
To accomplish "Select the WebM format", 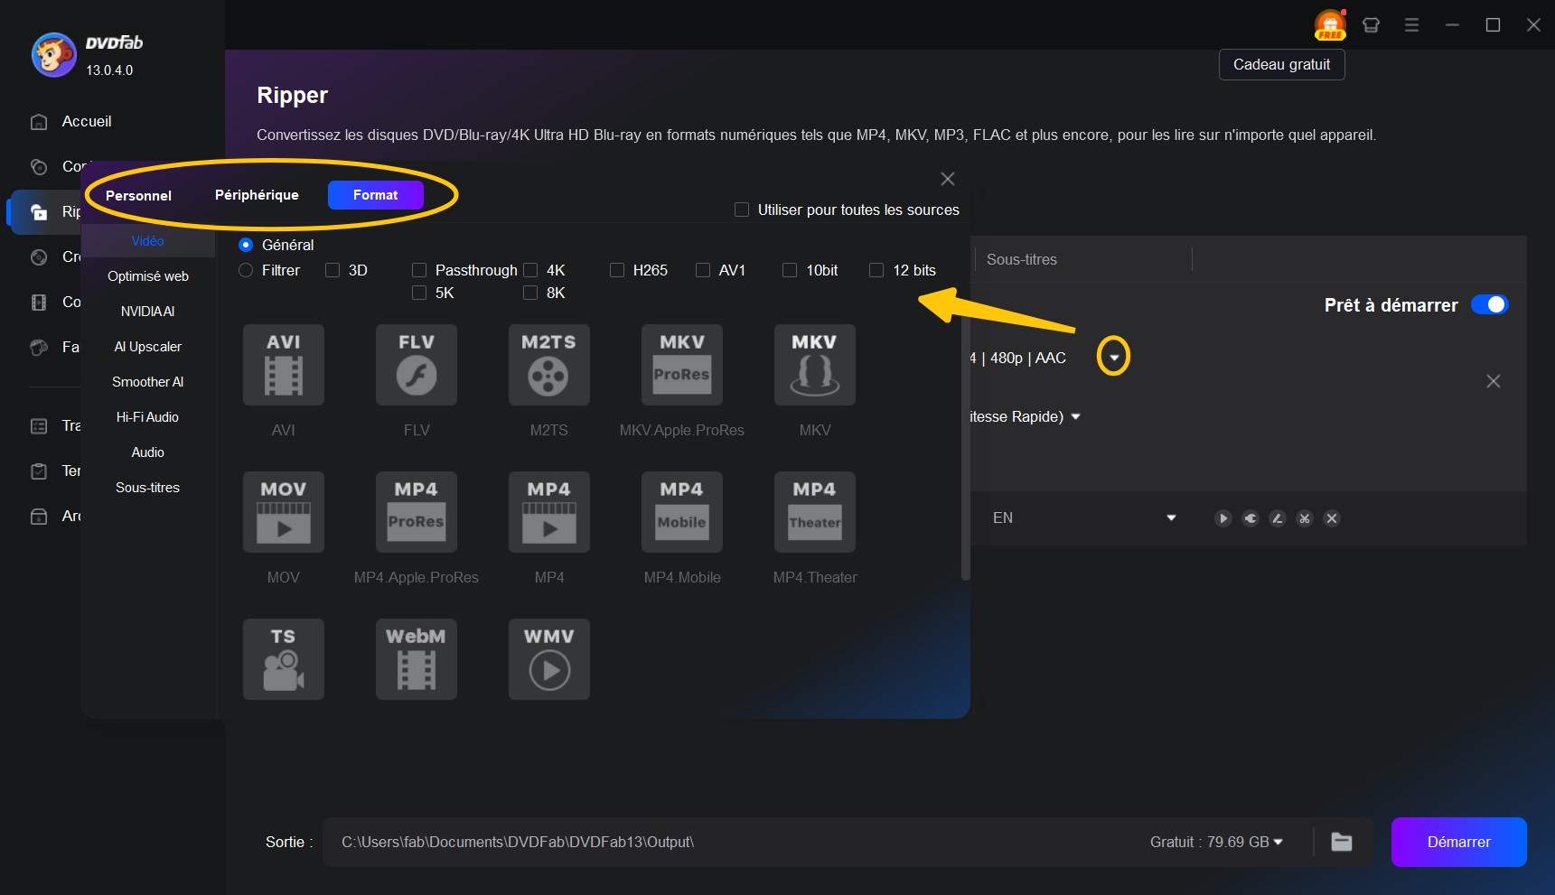I will point(416,659).
